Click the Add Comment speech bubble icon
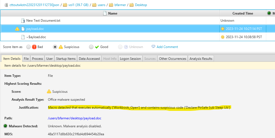The width and height of the screenshot is (275, 138). 153,47
